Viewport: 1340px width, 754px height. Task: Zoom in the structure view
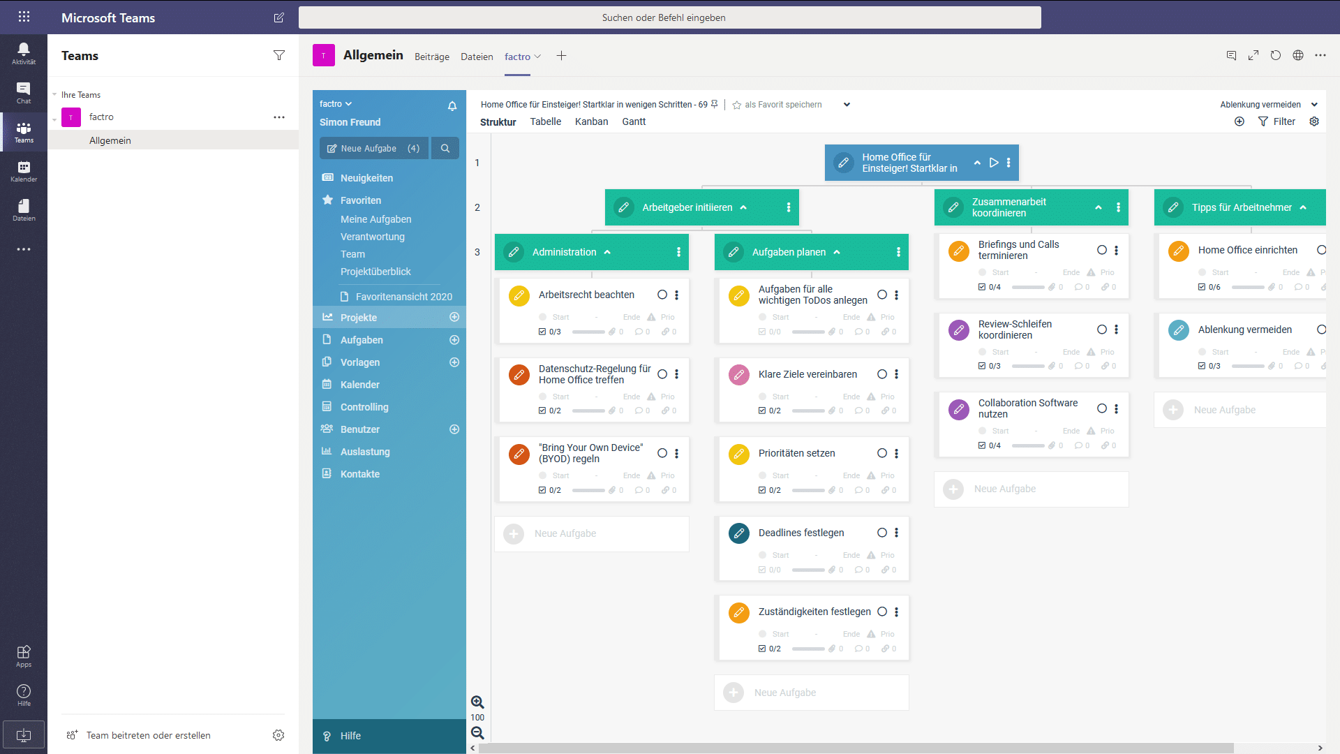pos(477,702)
